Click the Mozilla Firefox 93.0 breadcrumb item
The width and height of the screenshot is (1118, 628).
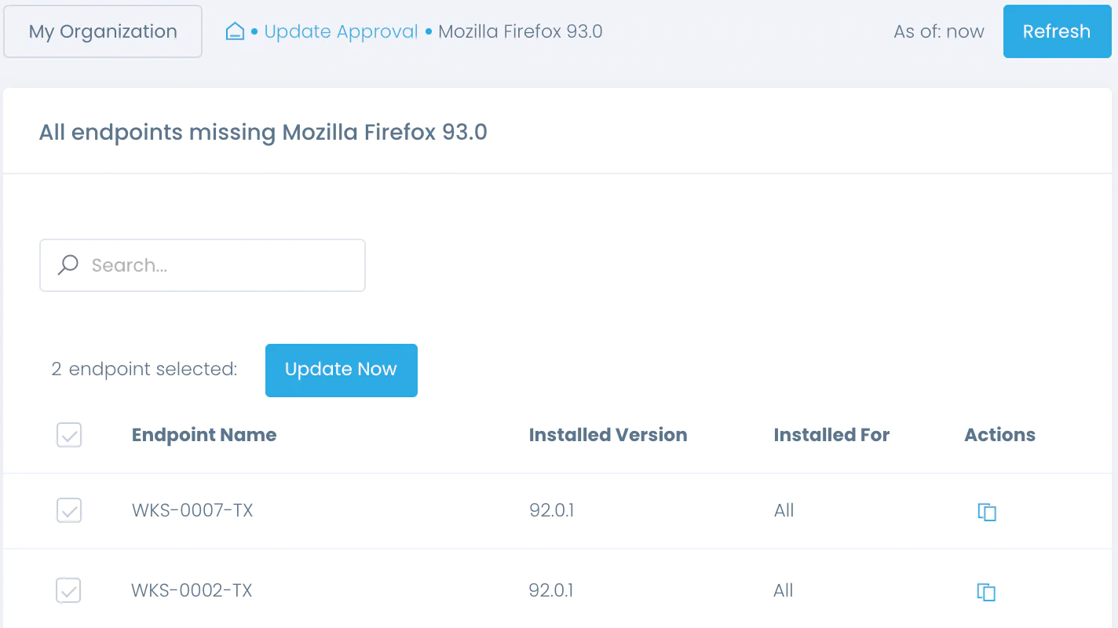520,31
